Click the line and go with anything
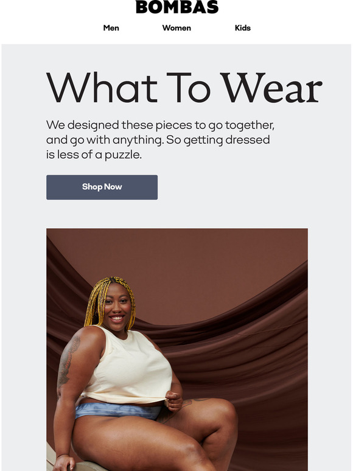Screen dimensions: 353x471 pos(158,140)
